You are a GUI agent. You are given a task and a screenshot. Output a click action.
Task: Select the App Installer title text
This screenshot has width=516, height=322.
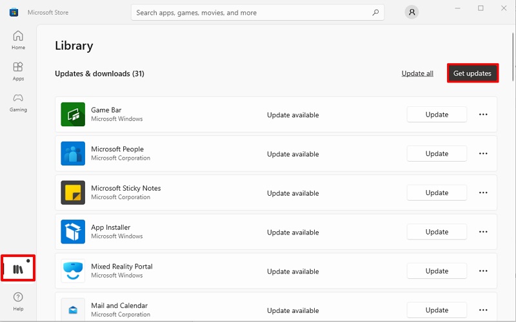tap(110, 227)
